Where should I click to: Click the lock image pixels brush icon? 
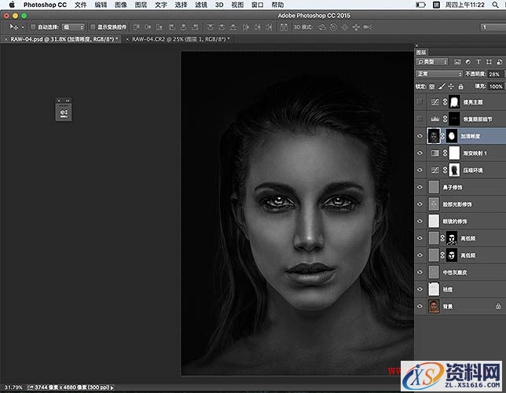coord(443,86)
